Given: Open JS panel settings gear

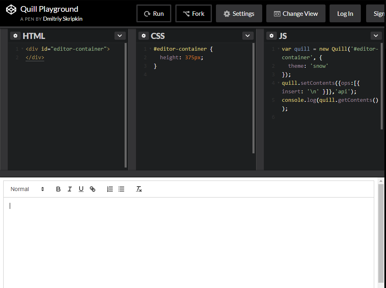Looking at the screenshot, I should click(271, 36).
